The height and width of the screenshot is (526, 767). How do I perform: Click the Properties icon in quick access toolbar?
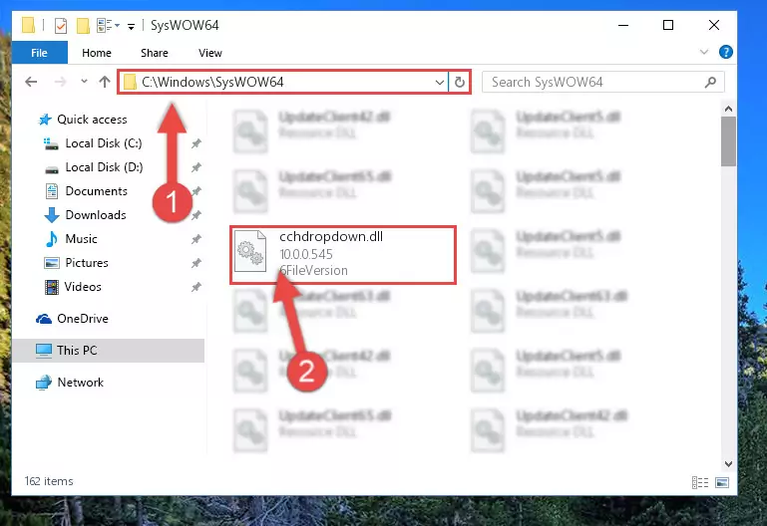click(x=61, y=25)
